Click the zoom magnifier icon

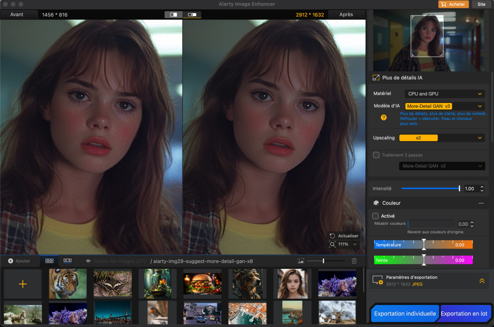pyautogui.click(x=332, y=244)
